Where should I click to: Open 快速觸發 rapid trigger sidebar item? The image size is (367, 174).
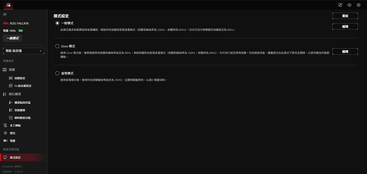(x=17, y=110)
